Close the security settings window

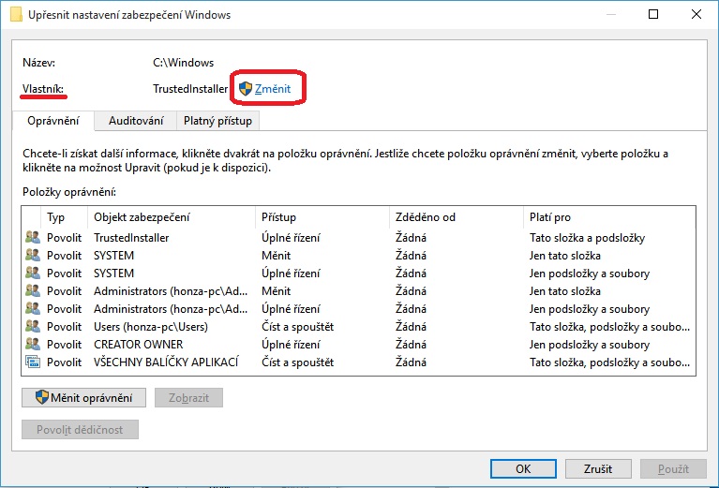(x=697, y=14)
